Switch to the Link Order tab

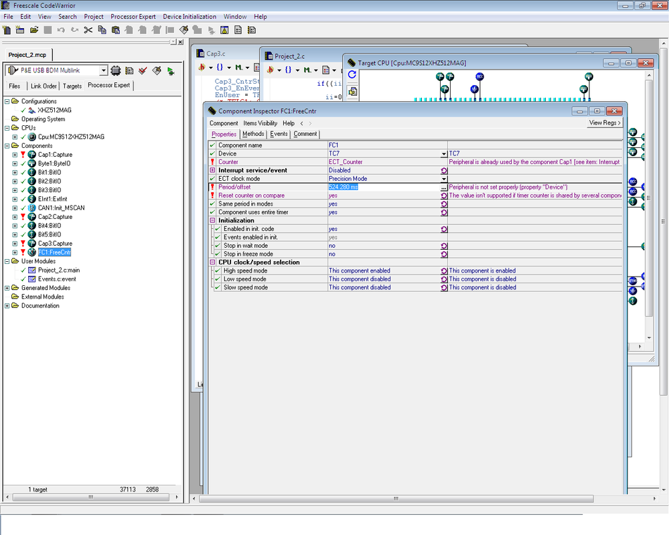(44, 86)
